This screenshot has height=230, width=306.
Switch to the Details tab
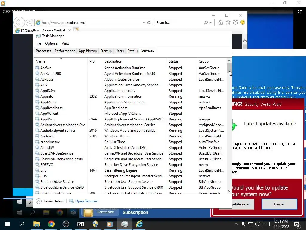click(x=132, y=51)
